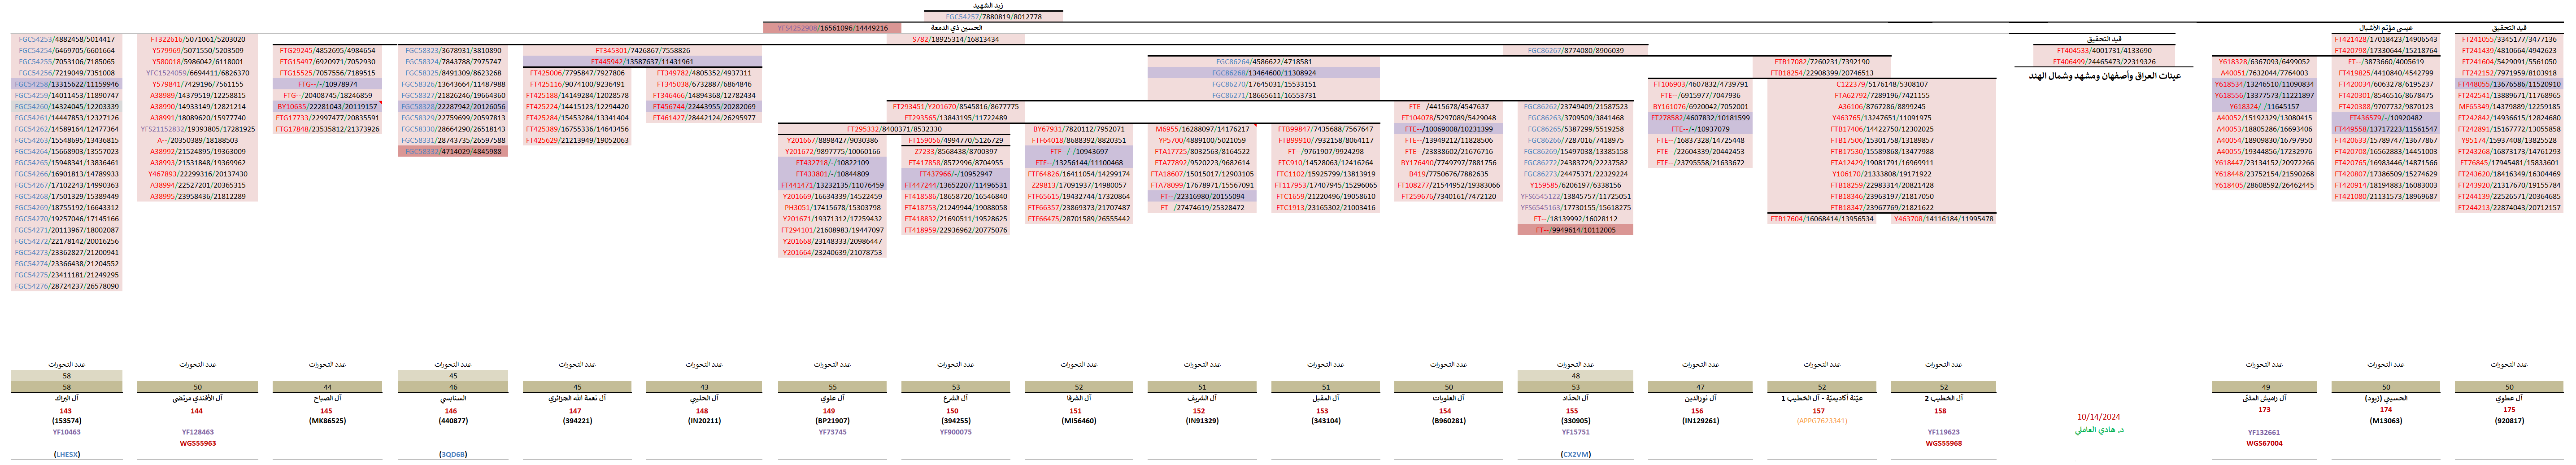The width and height of the screenshot is (2576, 465).
Task: Click the FT322616 entry
Action: point(197,40)
